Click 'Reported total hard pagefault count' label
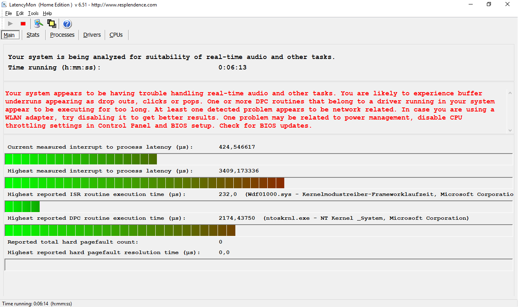The image size is (518, 307). pyautogui.click(x=73, y=242)
